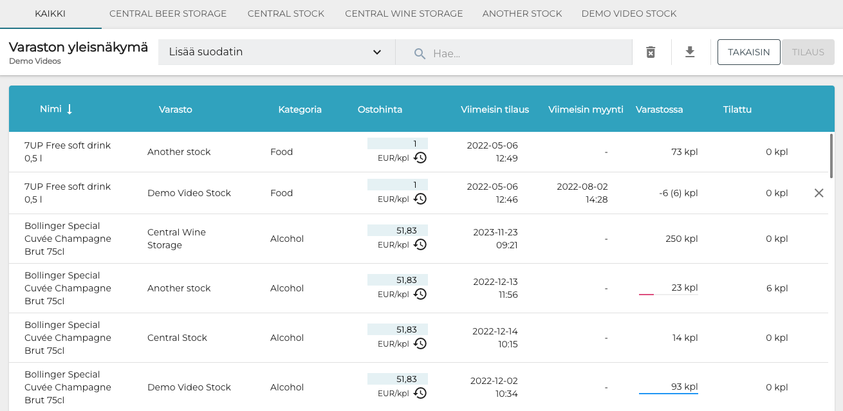Click the download export icon
This screenshot has width=843, height=411.
pyautogui.click(x=690, y=52)
